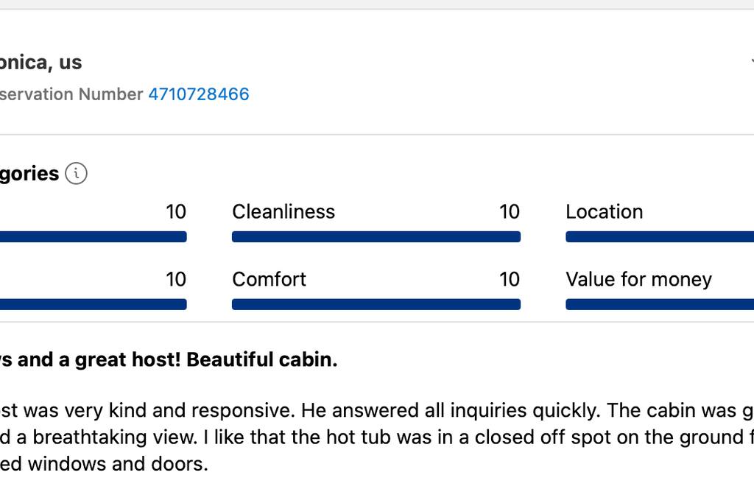Select the Cleanliness category label
Screen dimensions: 754x503
click(x=283, y=211)
